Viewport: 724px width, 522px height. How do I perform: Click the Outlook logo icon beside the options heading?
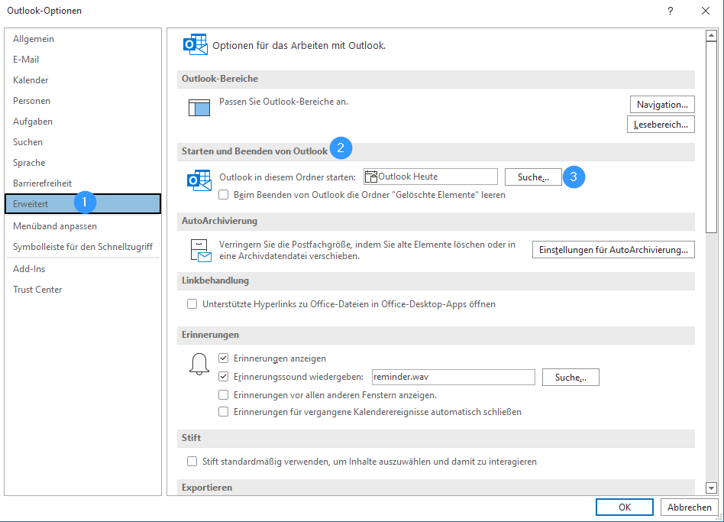coord(196,44)
